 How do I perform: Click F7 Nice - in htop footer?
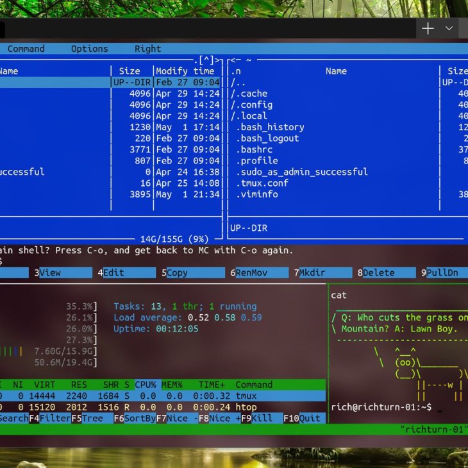coord(178,419)
